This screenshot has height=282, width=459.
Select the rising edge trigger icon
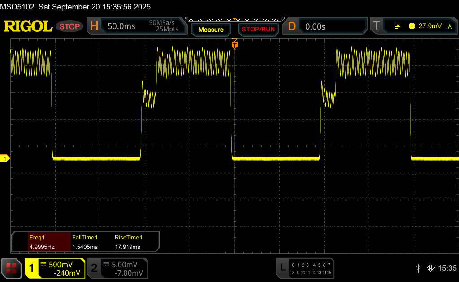pyautogui.click(x=398, y=26)
